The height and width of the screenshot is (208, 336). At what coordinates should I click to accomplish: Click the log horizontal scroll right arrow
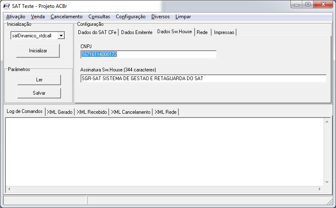(x=320, y=189)
